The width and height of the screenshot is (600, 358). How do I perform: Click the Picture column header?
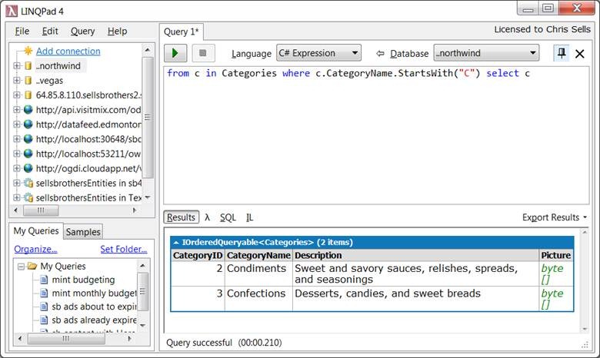(x=556, y=255)
